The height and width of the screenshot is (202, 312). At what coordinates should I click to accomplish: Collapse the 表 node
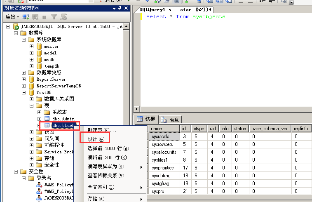point(31,106)
